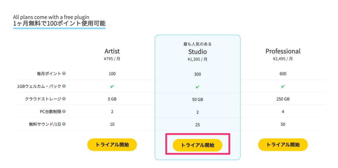Click help icon beside 毎月ポイント
This screenshot has width=338, height=168.
tap(64, 73)
